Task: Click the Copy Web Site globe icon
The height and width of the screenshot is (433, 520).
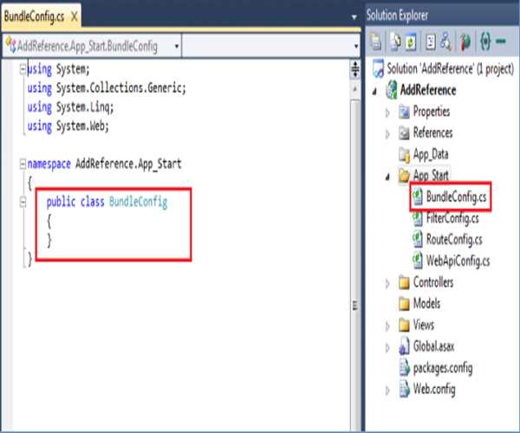Action: (467, 40)
